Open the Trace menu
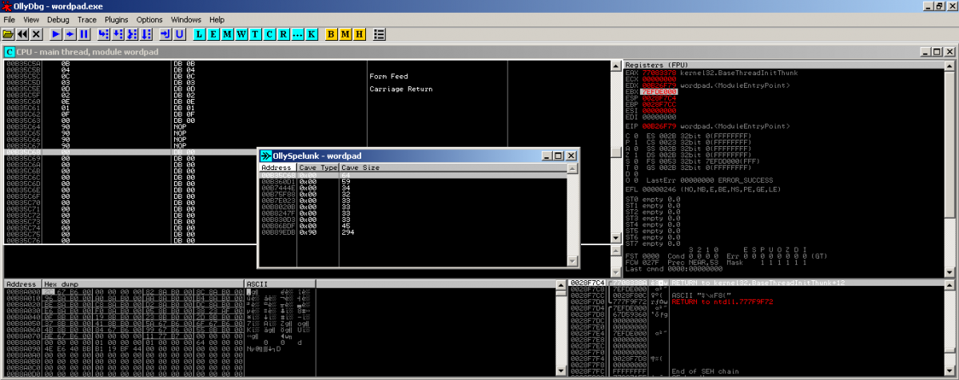Image resolution: width=959 pixels, height=380 pixels. pyautogui.click(x=86, y=19)
